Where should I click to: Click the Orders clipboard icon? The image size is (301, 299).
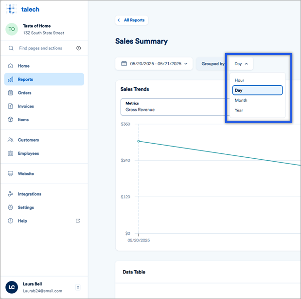[10, 93]
